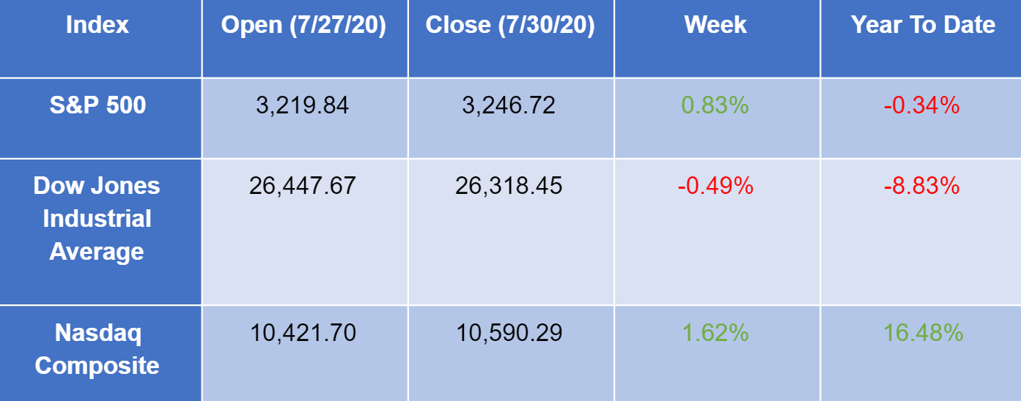Click the Dow Jones open value 26,447.67
Screen dimensions: 1021x401
(303, 186)
